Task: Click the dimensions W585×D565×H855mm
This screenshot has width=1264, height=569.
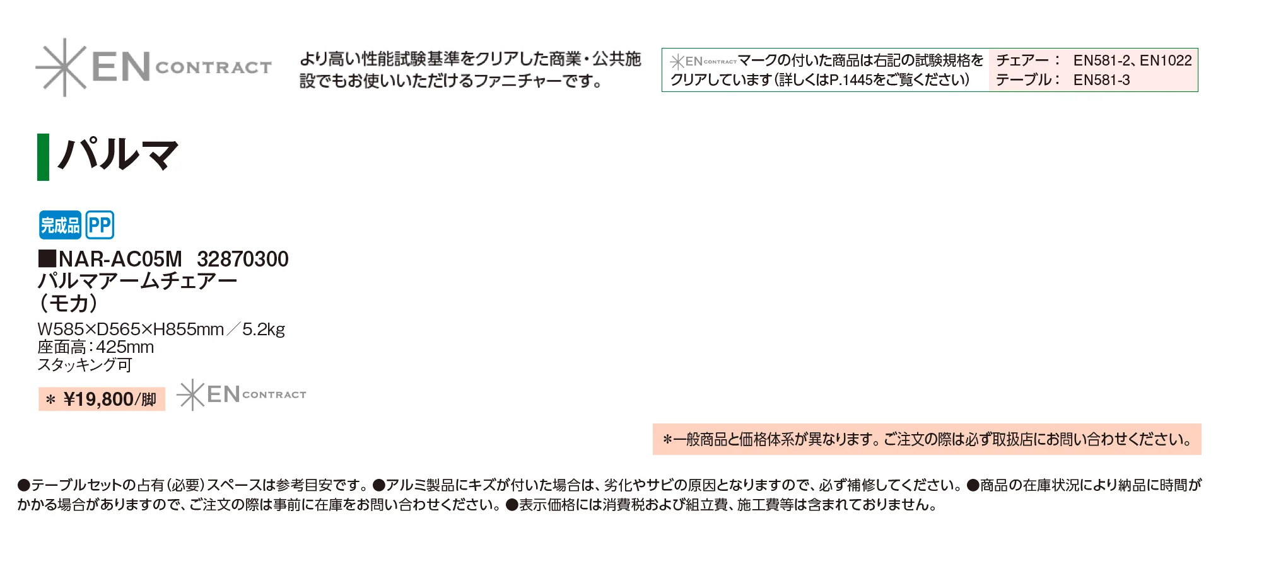Action: point(131,329)
